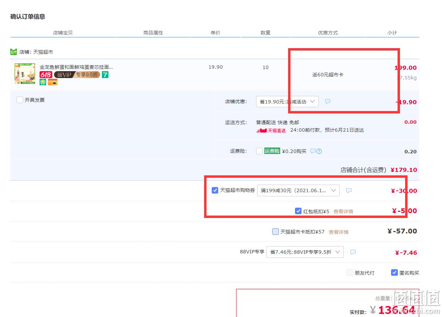Open the noodle product thumbnail
This screenshot has width=443, height=317.
25,74
